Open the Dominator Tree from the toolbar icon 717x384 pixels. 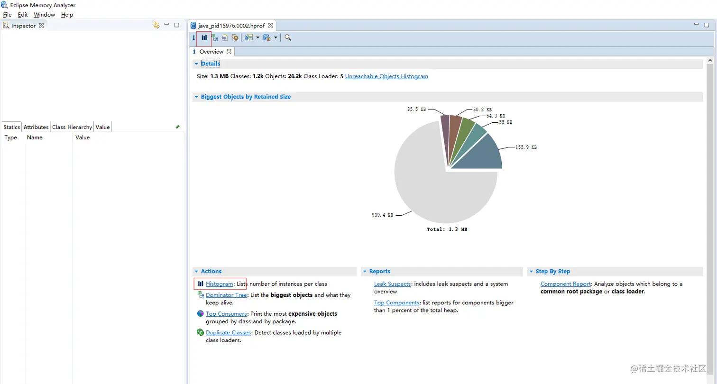click(215, 37)
